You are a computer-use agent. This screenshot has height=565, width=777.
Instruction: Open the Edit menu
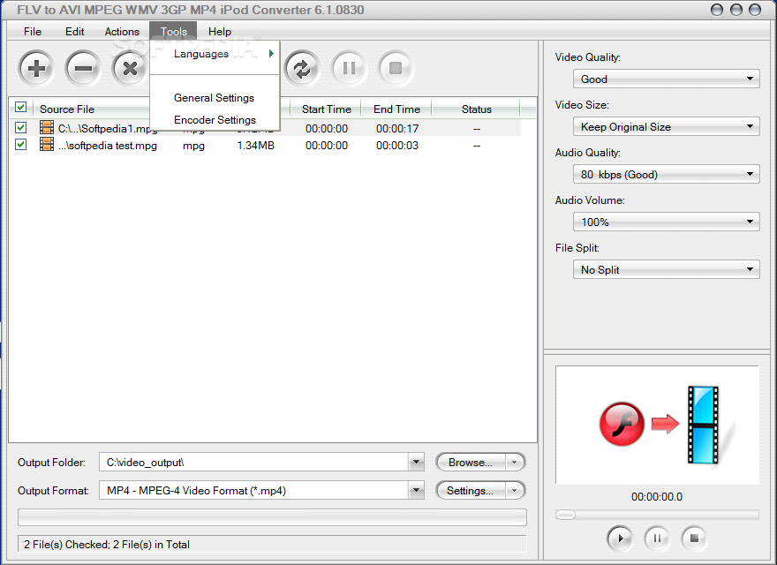75,31
